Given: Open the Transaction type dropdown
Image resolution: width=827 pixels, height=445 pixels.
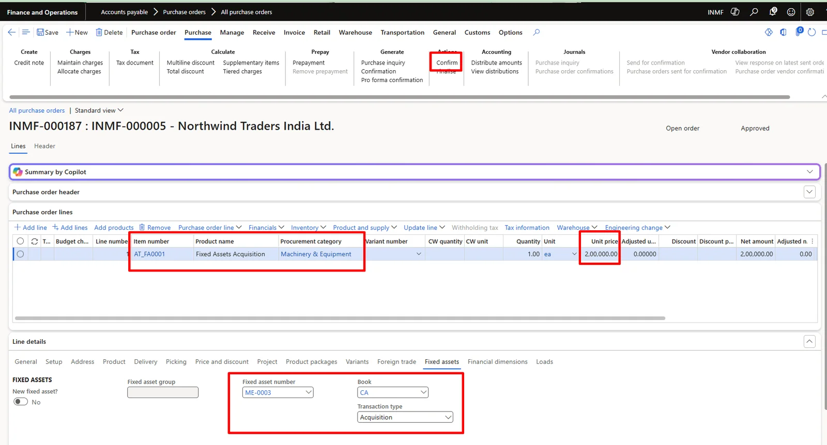Looking at the screenshot, I should 448,417.
